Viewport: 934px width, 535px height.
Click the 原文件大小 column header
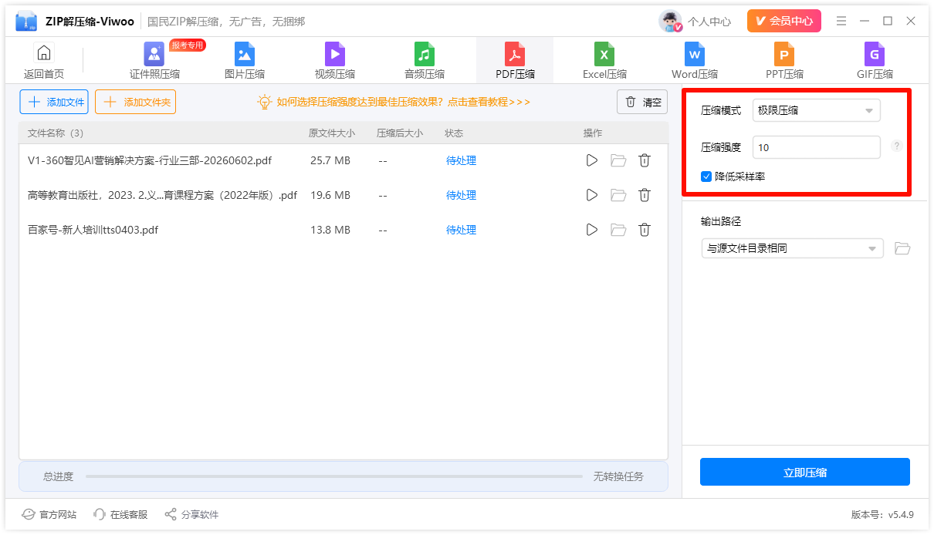(x=332, y=133)
